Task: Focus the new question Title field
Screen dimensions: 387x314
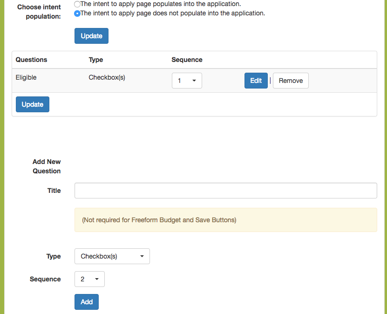Action: 225,191
